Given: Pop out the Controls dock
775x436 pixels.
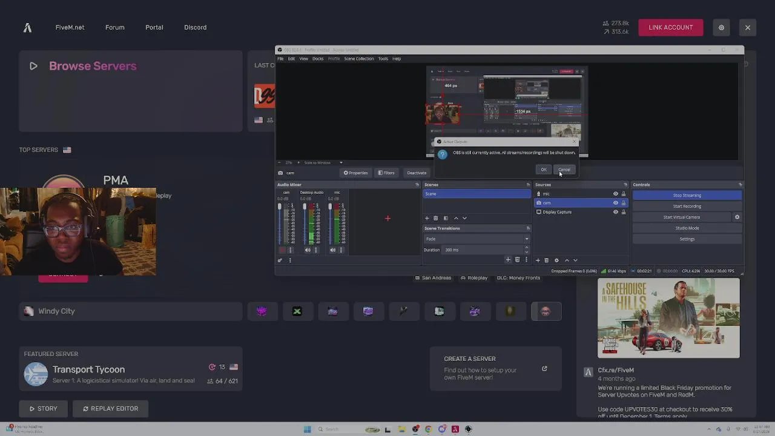Looking at the screenshot, I should pos(740,185).
